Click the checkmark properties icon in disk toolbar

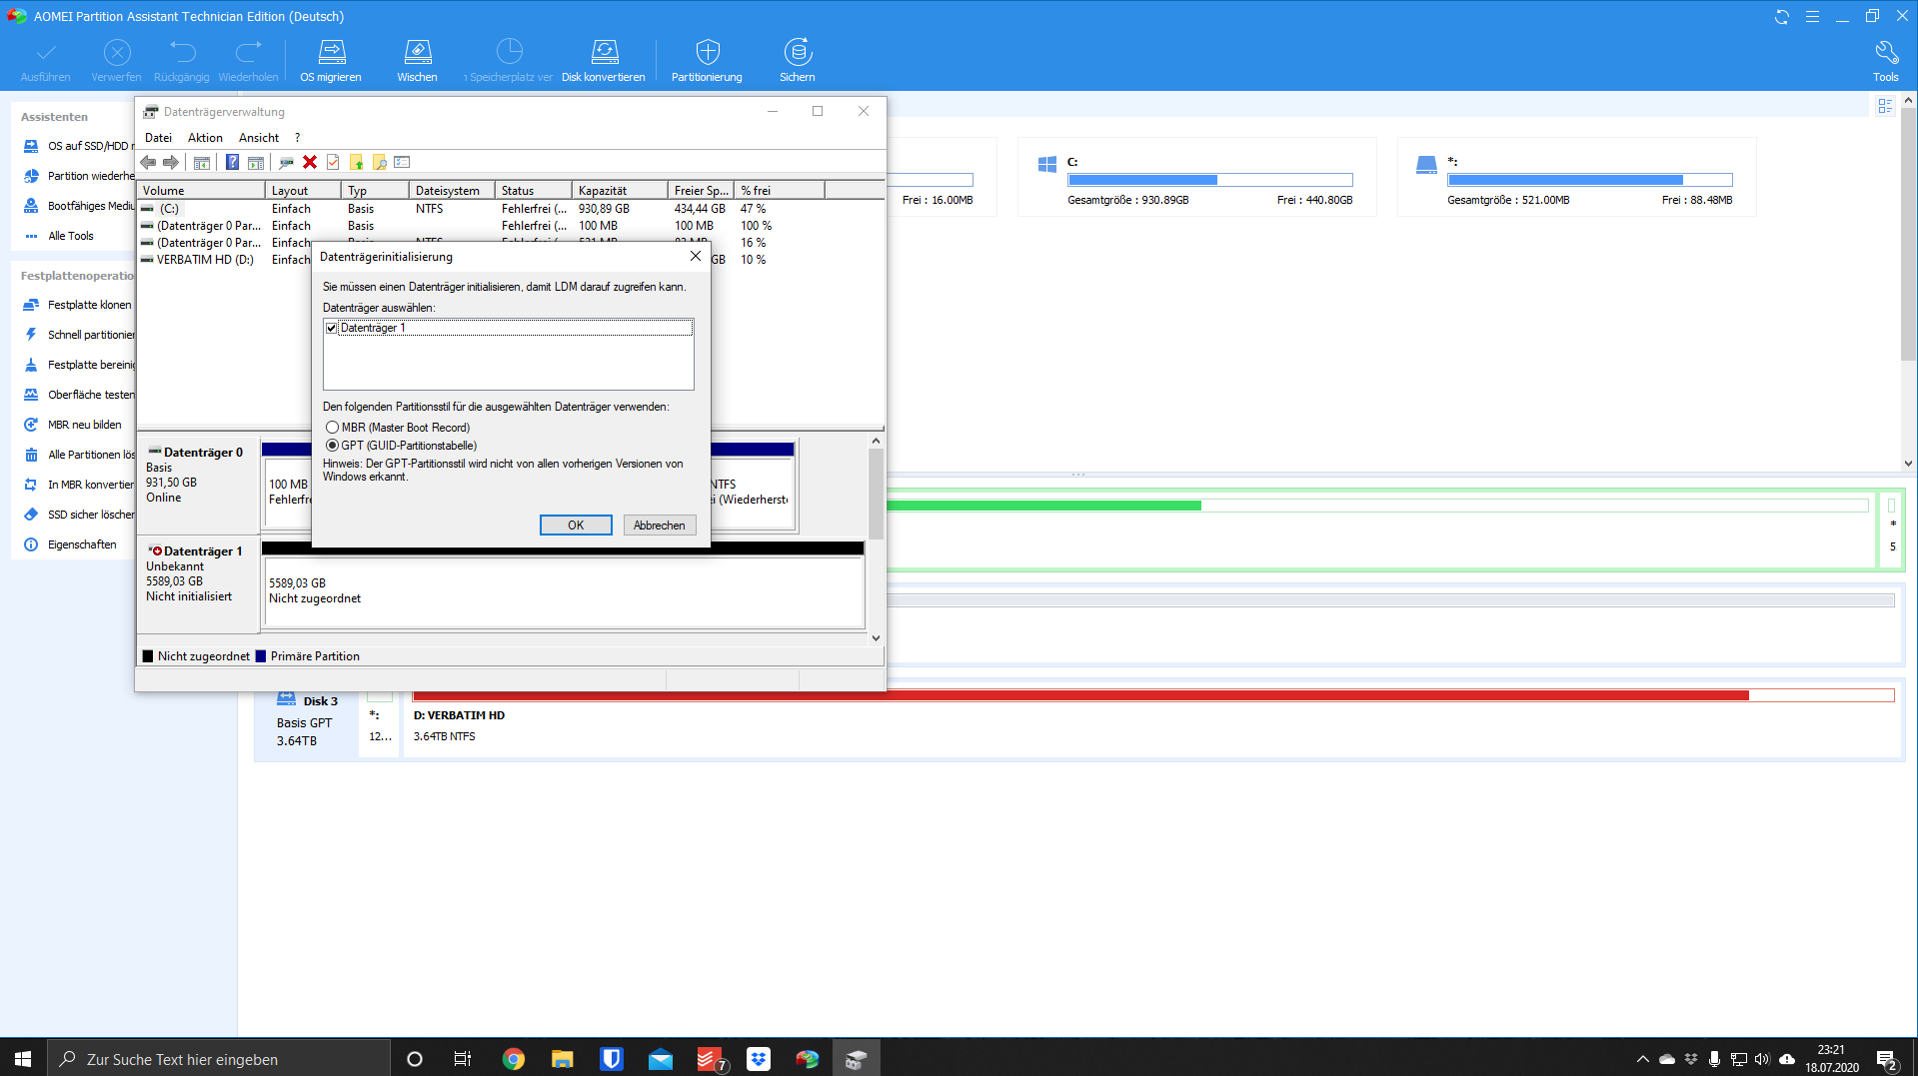[333, 163]
